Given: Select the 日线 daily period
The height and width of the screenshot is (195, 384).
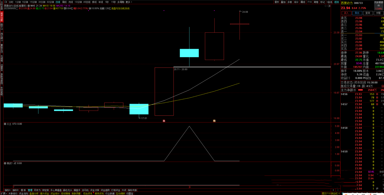Looking at the screenshot, I should click(58, 2).
